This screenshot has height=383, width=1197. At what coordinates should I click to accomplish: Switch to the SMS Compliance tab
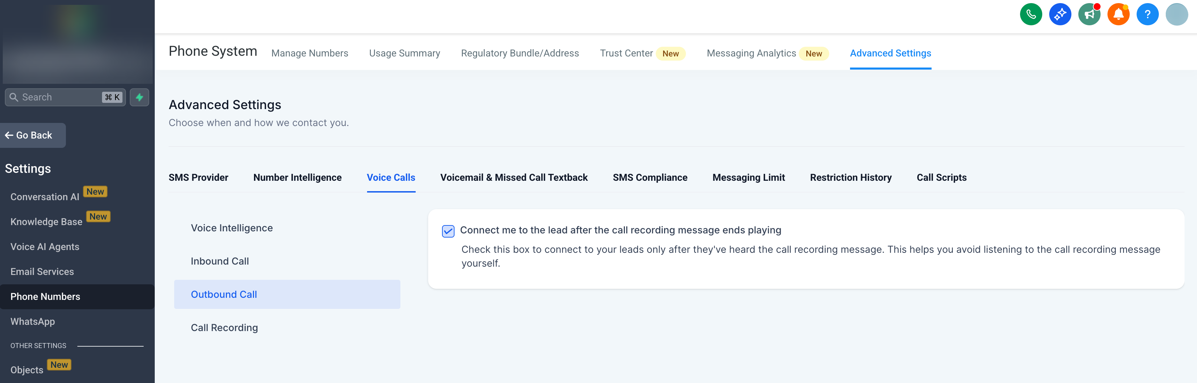tap(650, 178)
